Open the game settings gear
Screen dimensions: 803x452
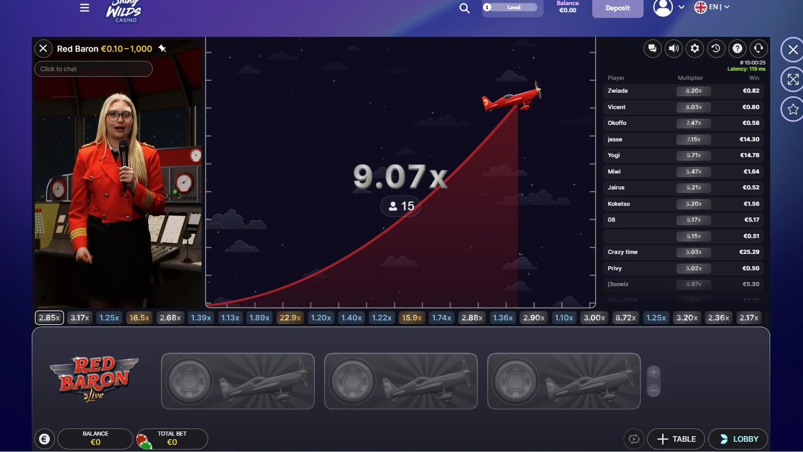pos(695,49)
